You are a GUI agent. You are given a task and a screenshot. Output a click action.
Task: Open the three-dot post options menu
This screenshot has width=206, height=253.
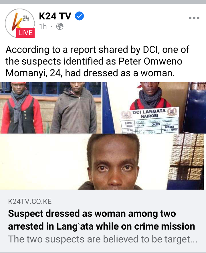(x=194, y=18)
